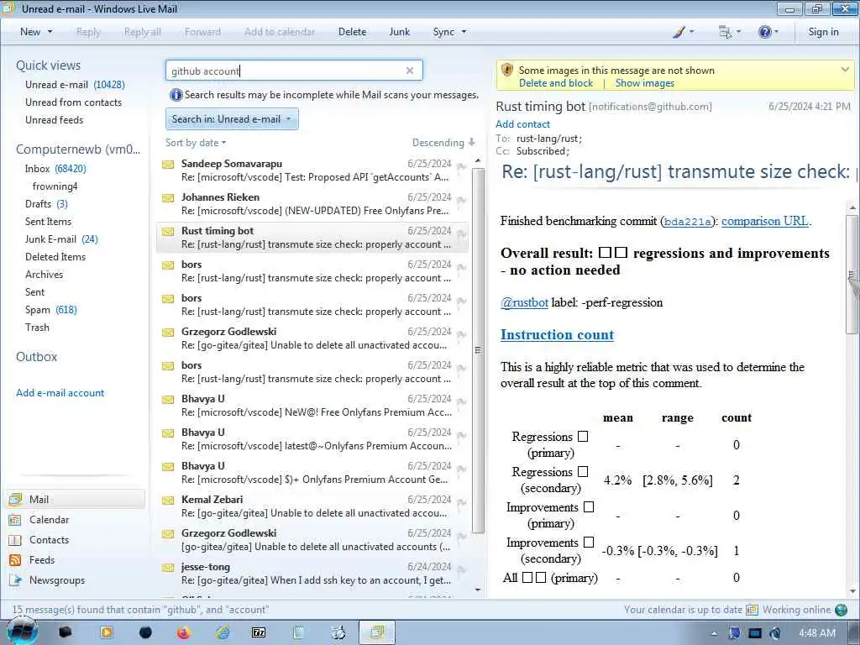This screenshot has height=645, width=860.
Task: Open the Newsgroups section icon
Action: point(15,580)
